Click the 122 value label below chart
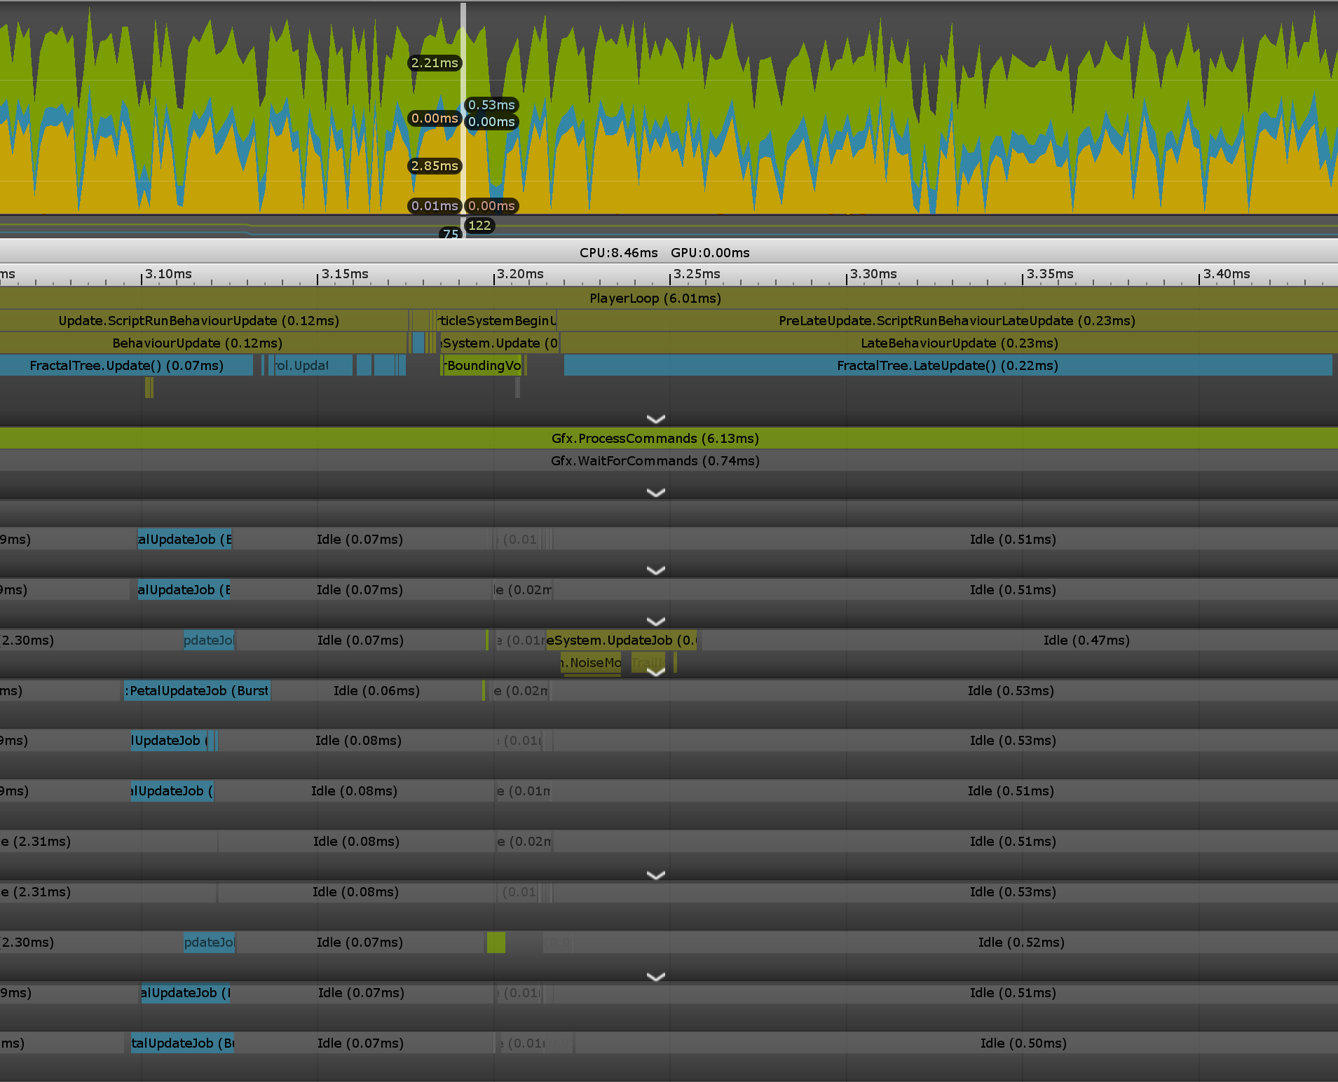Image resolution: width=1338 pixels, height=1082 pixels. (x=479, y=226)
